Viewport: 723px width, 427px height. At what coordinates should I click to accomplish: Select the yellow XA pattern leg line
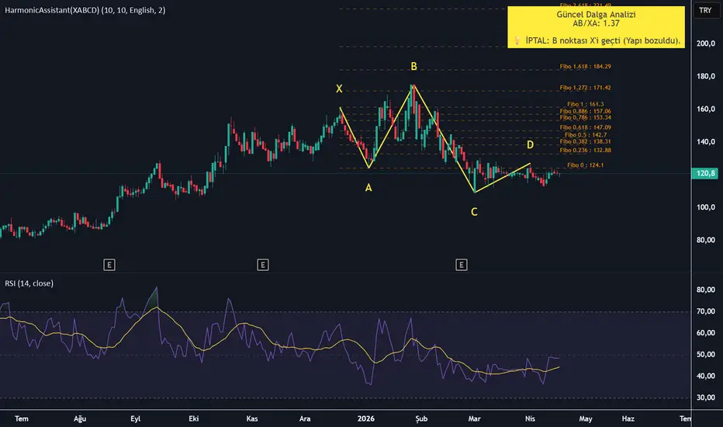click(355, 137)
